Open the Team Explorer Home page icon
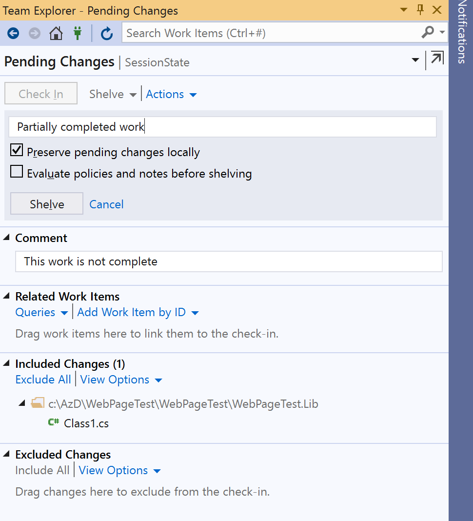This screenshot has height=521, width=473. pos(56,33)
